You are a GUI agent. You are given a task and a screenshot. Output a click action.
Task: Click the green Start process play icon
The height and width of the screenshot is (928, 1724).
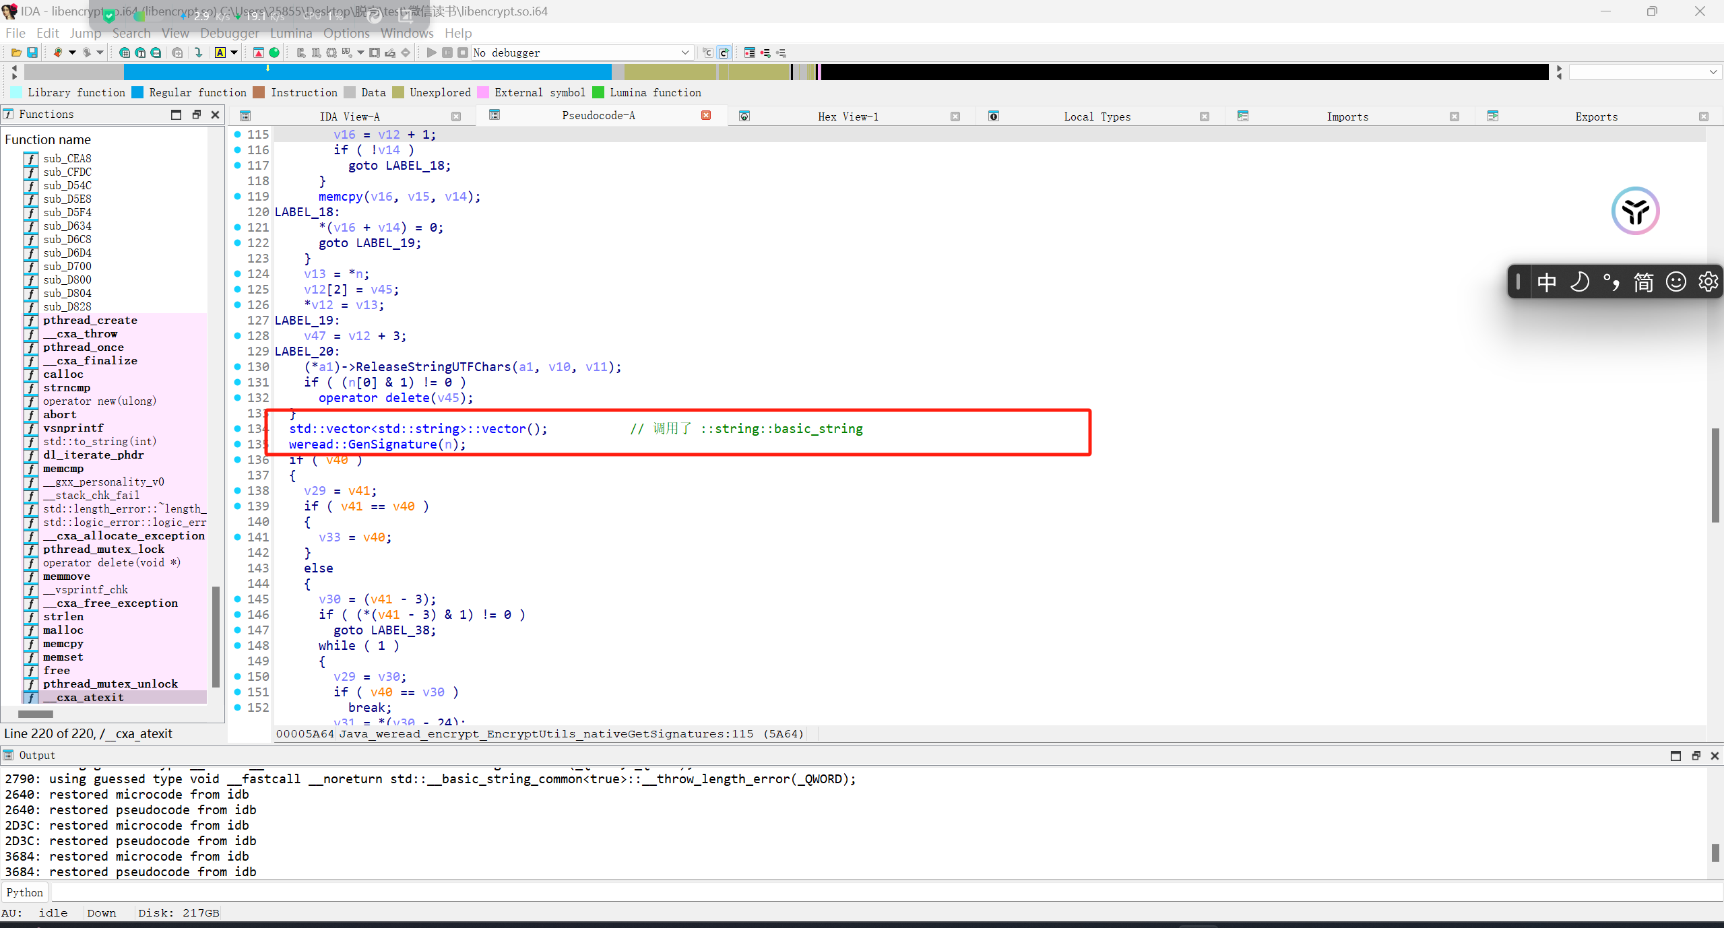[x=431, y=53]
